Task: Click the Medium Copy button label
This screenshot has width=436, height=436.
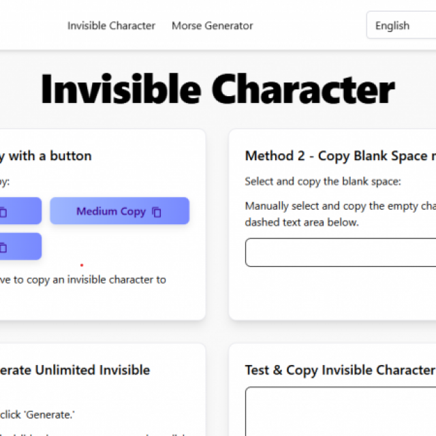Action: 111,211
